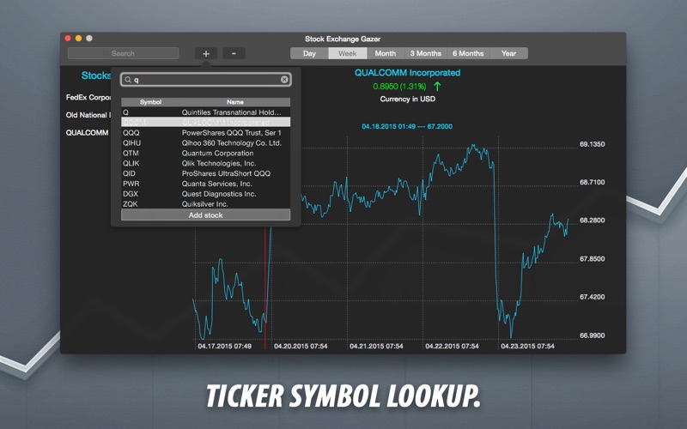Image resolution: width=687 pixels, height=429 pixels.
Task: Switch chart to 3 Months range
Action: [425, 53]
